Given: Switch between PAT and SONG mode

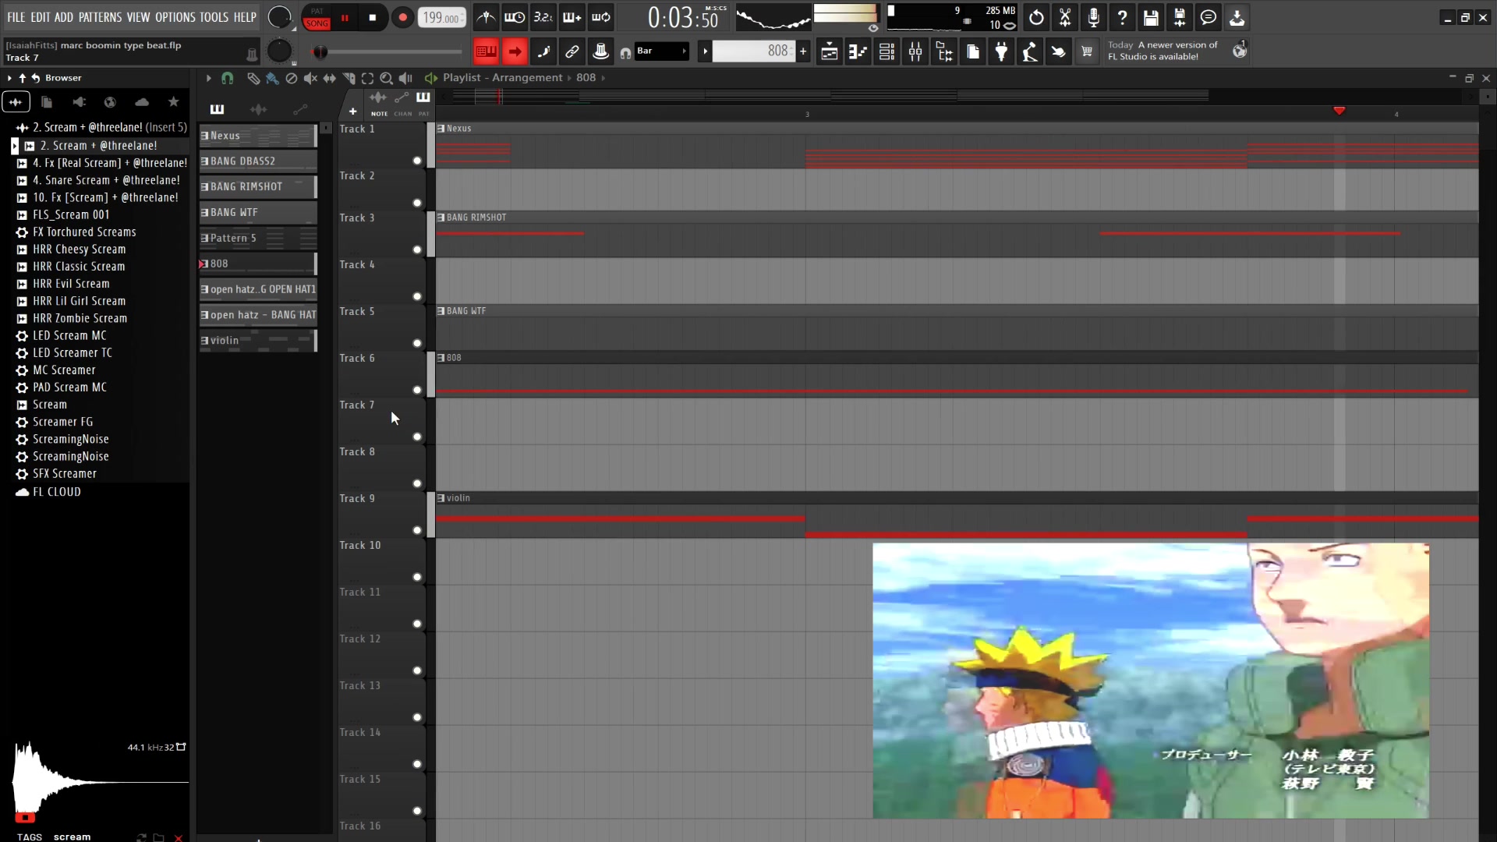Looking at the screenshot, I should pos(317,17).
